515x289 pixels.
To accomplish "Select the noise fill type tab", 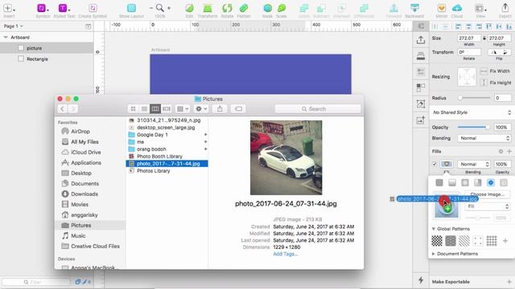I will tap(504, 183).
